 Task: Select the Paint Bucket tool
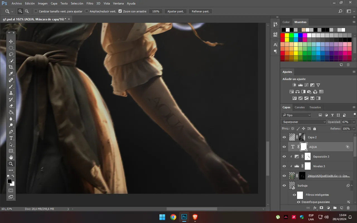click(11, 112)
